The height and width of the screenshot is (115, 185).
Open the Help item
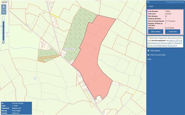(x=149, y=59)
